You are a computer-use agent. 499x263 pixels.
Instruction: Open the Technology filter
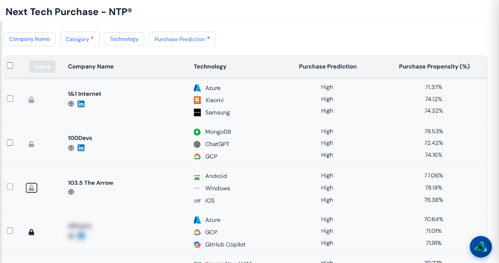[x=124, y=39]
